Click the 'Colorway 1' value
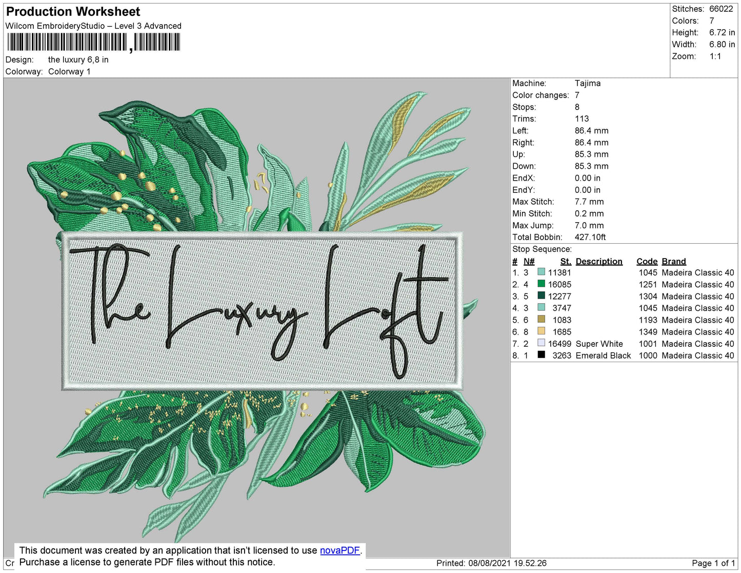Image resolution: width=741 pixels, height=573 pixels. click(x=69, y=71)
